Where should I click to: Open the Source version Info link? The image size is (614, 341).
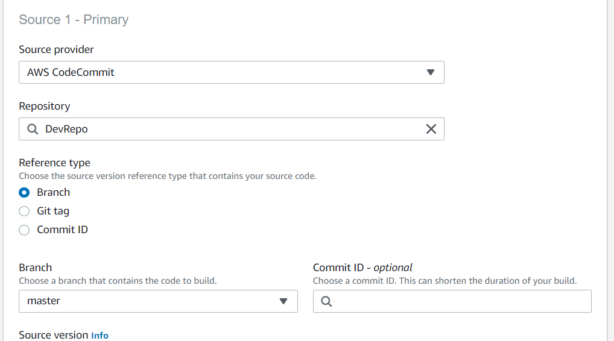pyautogui.click(x=100, y=336)
